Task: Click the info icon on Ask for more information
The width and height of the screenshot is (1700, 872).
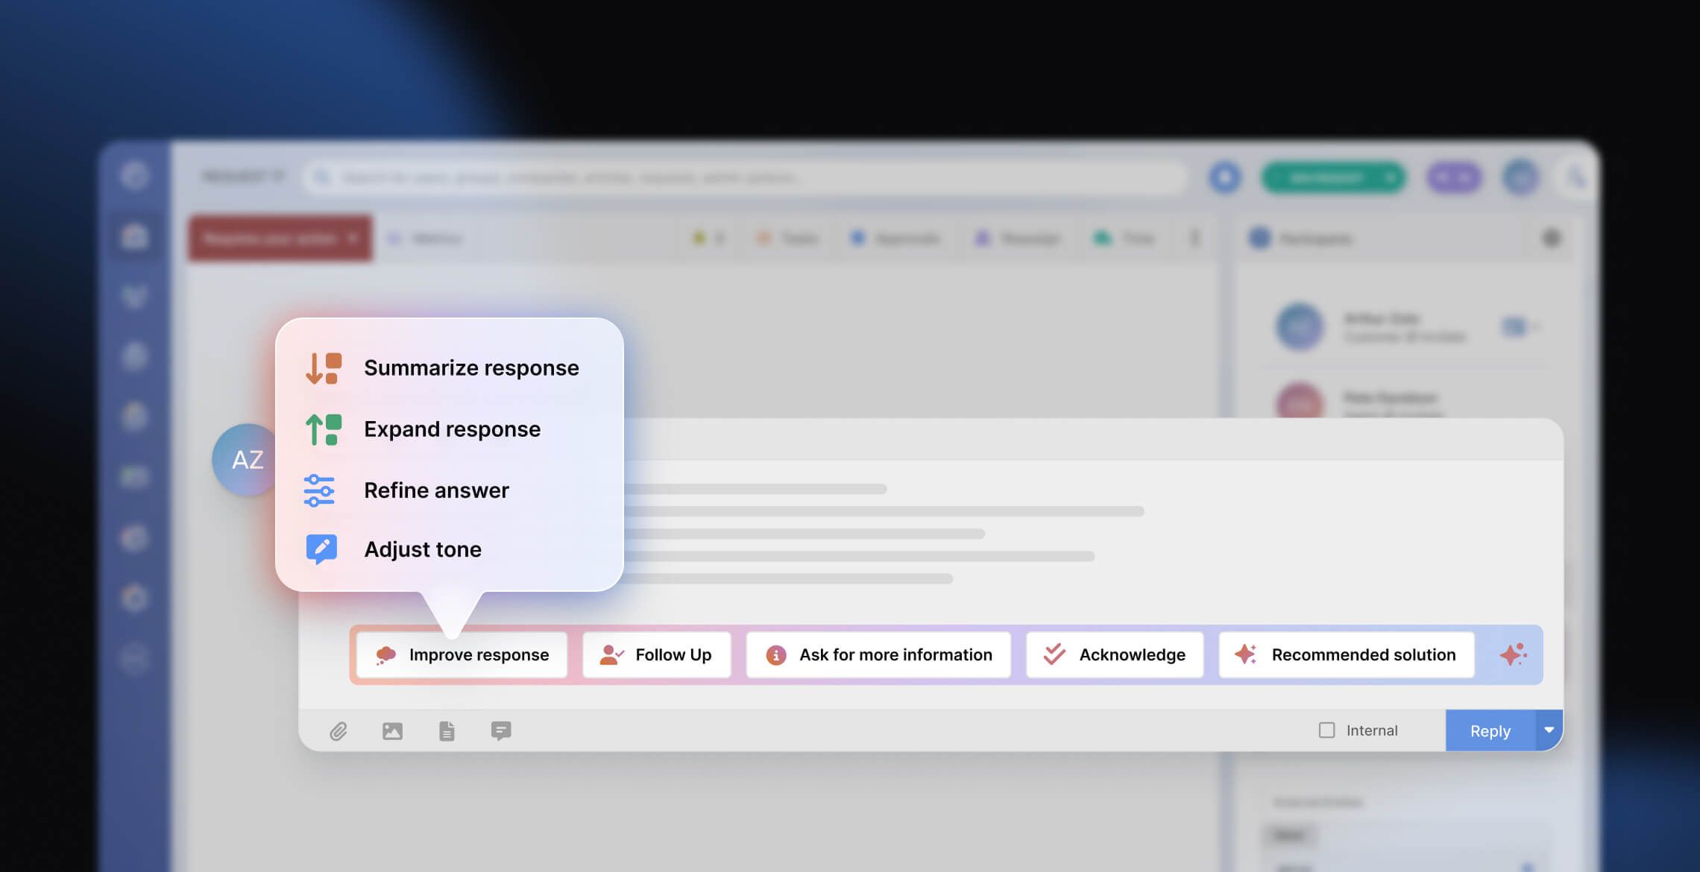Action: coord(775,654)
